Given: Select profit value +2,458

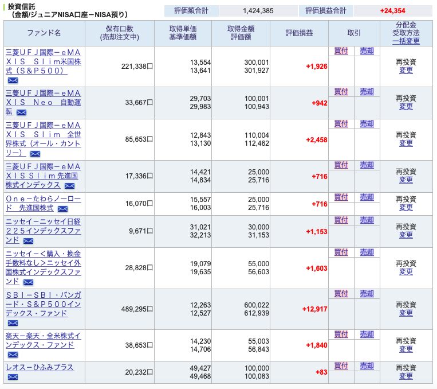Looking at the screenshot, I should point(317,139).
